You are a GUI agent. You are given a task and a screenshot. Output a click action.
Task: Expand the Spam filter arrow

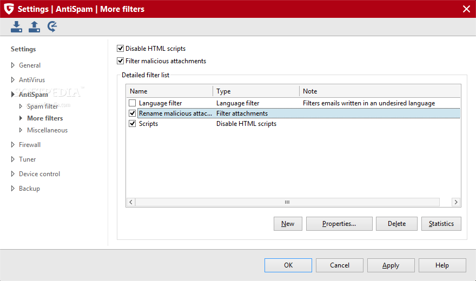[21, 106]
